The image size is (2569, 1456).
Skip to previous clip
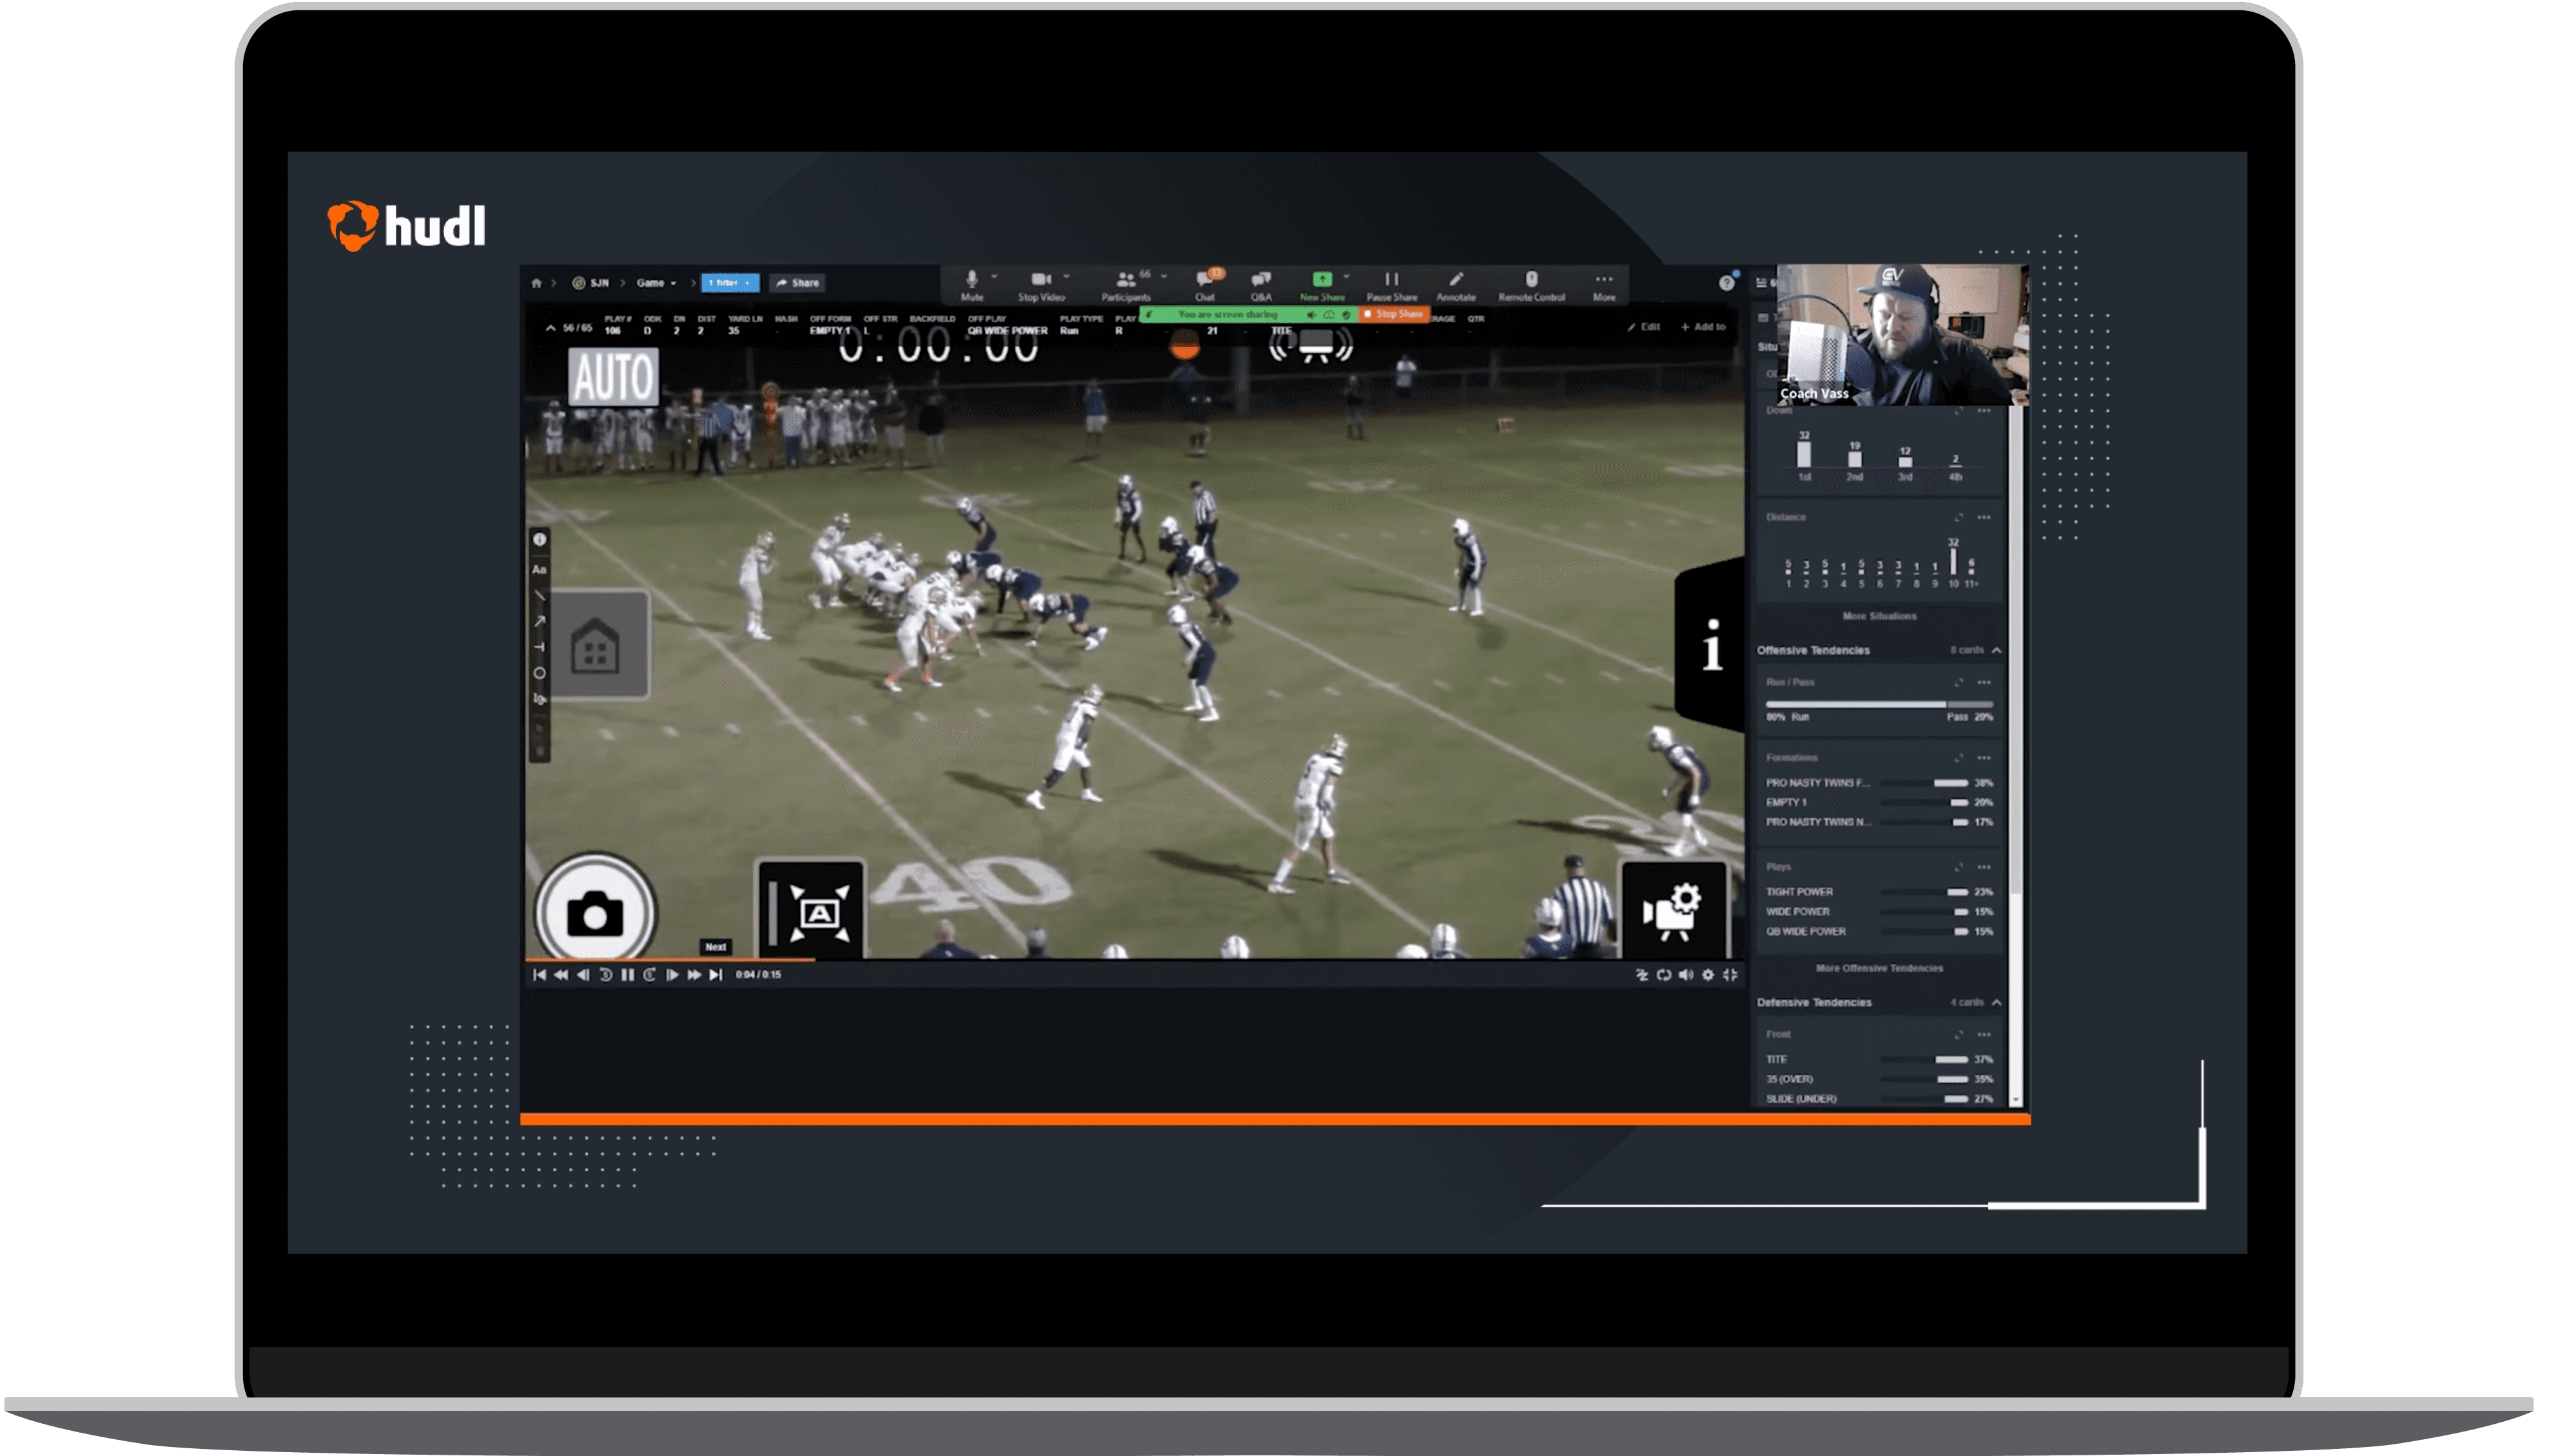point(539,975)
